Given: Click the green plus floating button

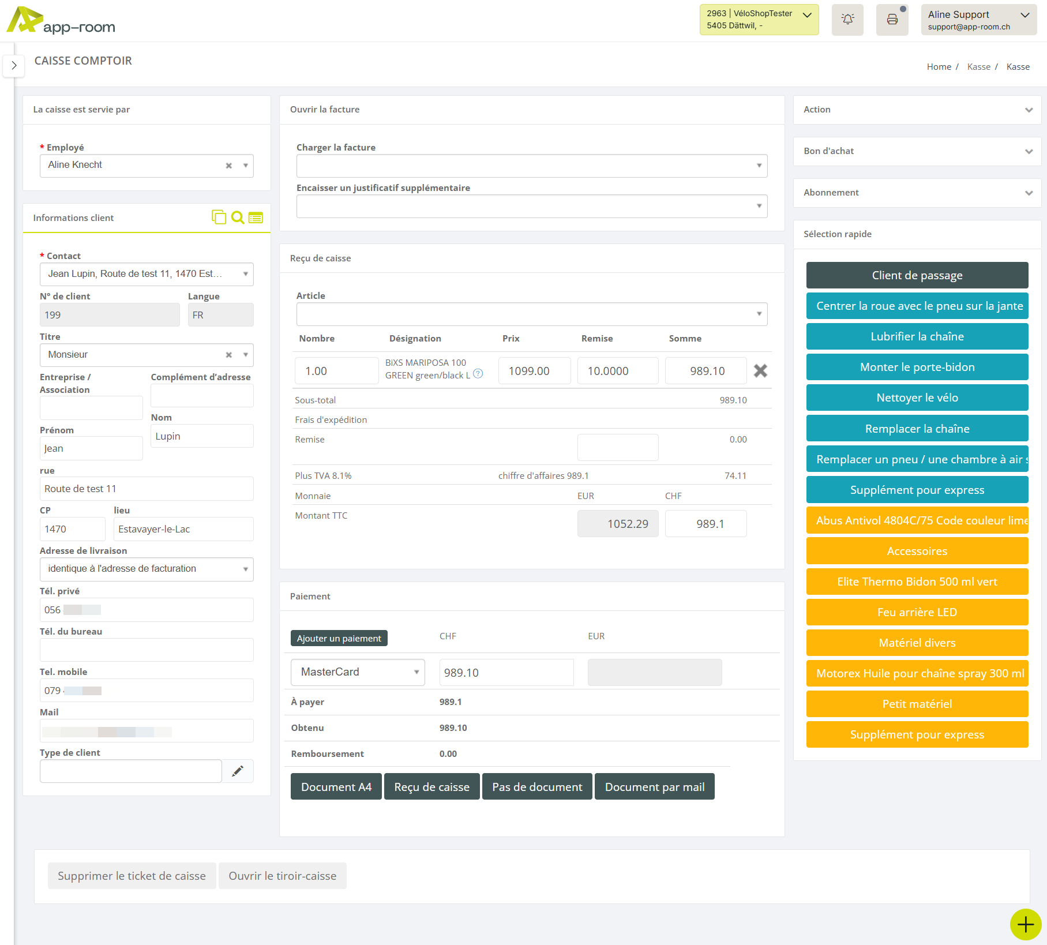Looking at the screenshot, I should [1025, 925].
